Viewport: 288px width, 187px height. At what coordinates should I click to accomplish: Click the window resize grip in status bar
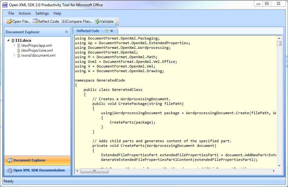(282, 182)
